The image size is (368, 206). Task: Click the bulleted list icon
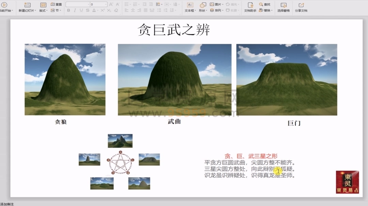pos(126,4)
